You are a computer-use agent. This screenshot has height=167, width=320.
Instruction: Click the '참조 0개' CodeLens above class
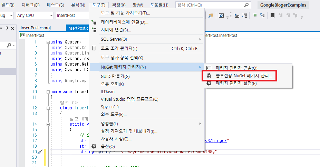[x=69, y=102]
